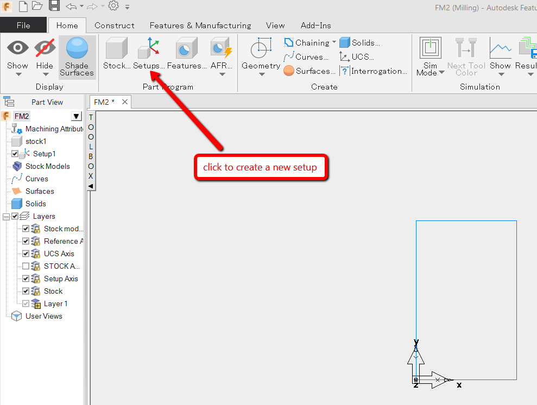Viewport: 537px width, 405px height.
Task: Open the FM2 part dropdown arrow
Action: [75, 116]
